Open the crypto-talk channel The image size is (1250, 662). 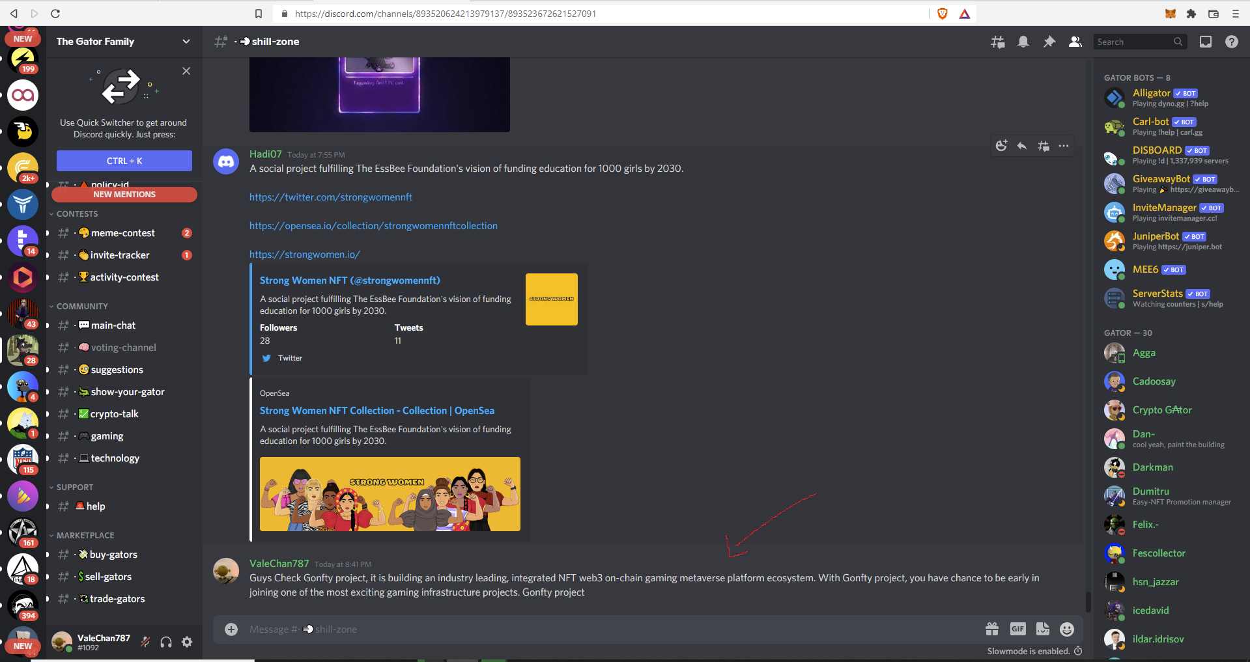tap(124, 414)
